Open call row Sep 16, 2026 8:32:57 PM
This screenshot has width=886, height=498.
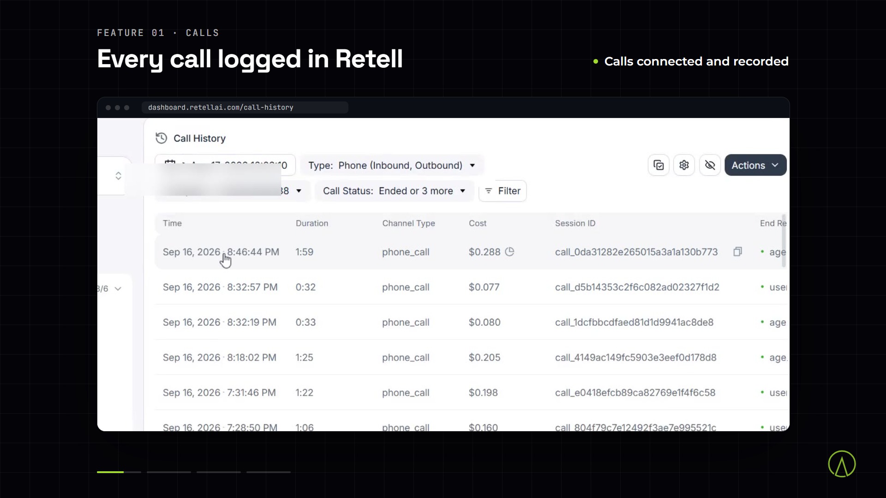click(470, 287)
